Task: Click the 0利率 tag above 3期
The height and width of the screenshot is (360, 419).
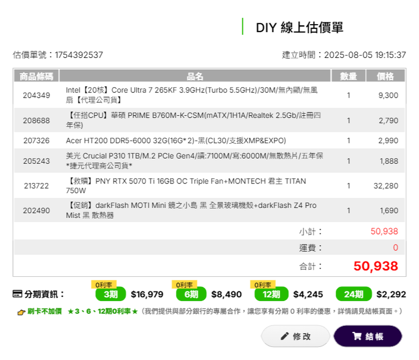Action: coord(104,285)
